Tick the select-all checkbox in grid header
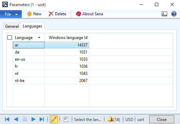This screenshot has height=124, width=180. (9, 38)
